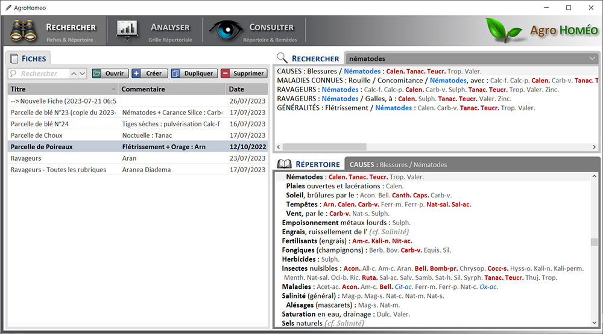This screenshot has height=334, width=603.
Task: Click the Fongiques (champignons) entry
Action: click(x=367, y=250)
